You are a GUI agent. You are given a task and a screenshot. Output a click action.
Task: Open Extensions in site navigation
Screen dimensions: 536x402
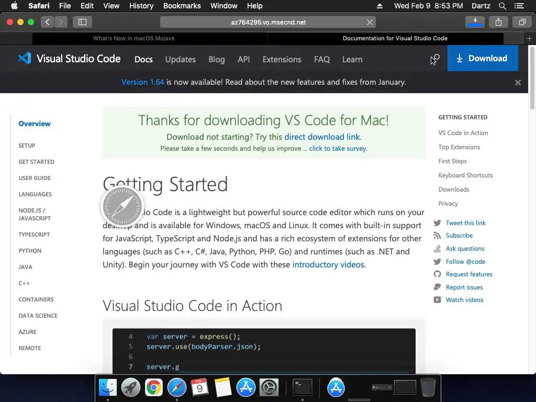click(282, 60)
